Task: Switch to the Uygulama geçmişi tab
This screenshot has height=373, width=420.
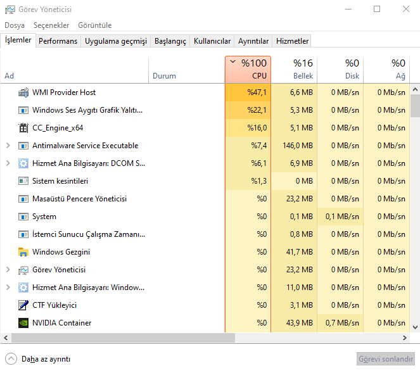Action: tap(116, 41)
